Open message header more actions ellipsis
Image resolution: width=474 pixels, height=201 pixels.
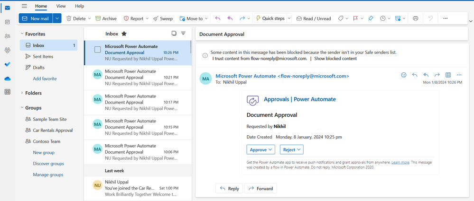[x=459, y=75]
